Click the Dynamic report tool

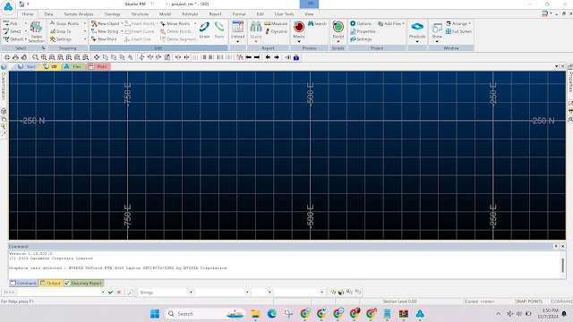click(x=276, y=31)
